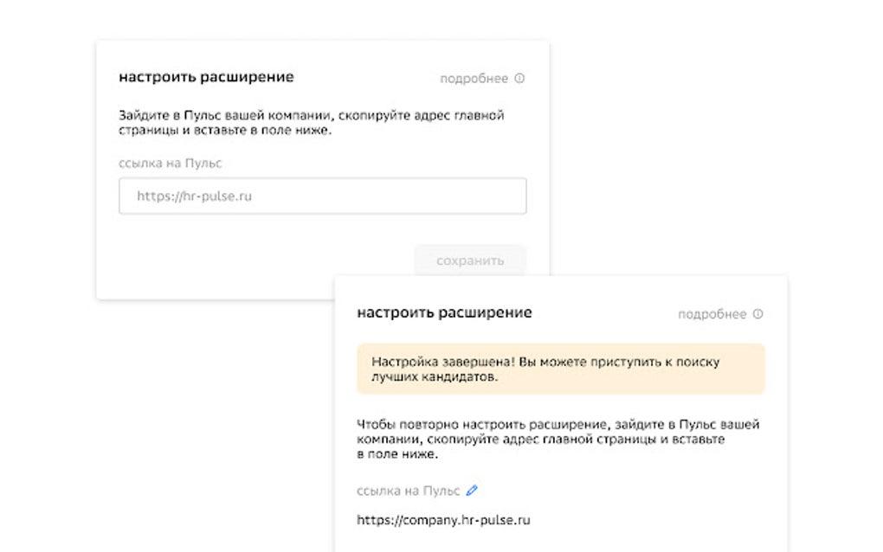
Task: Click the pencil edit icon beside ссылка на Пульс
Action: click(472, 491)
